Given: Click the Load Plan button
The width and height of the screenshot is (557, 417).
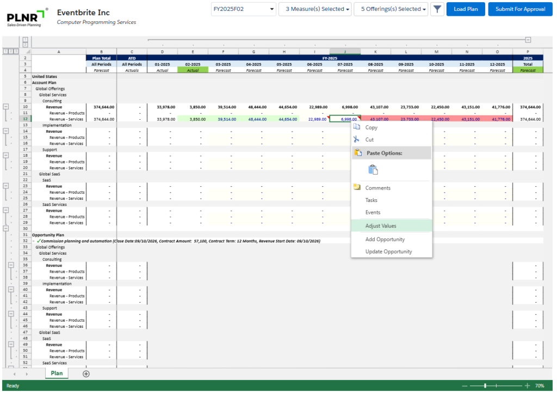Looking at the screenshot, I should coord(466,9).
